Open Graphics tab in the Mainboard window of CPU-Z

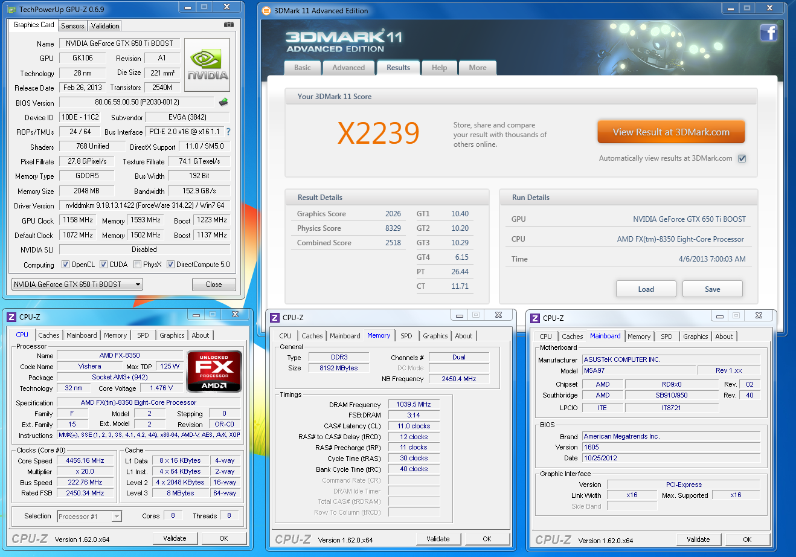tap(696, 336)
